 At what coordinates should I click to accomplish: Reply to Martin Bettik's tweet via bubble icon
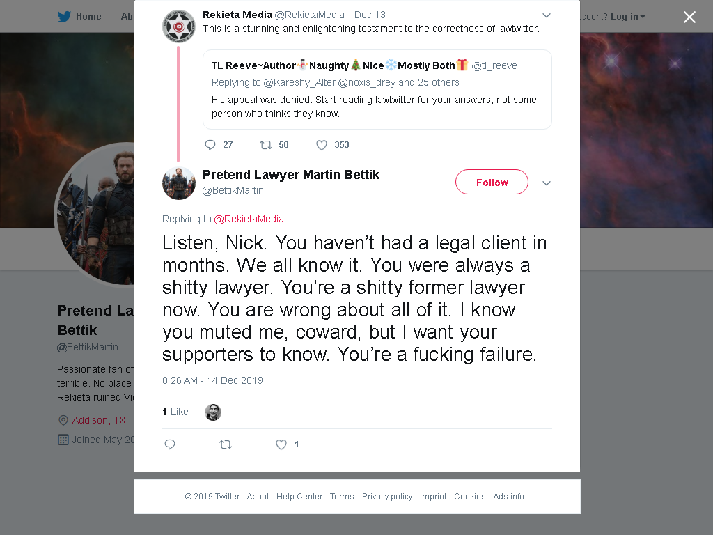tap(170, 444)
